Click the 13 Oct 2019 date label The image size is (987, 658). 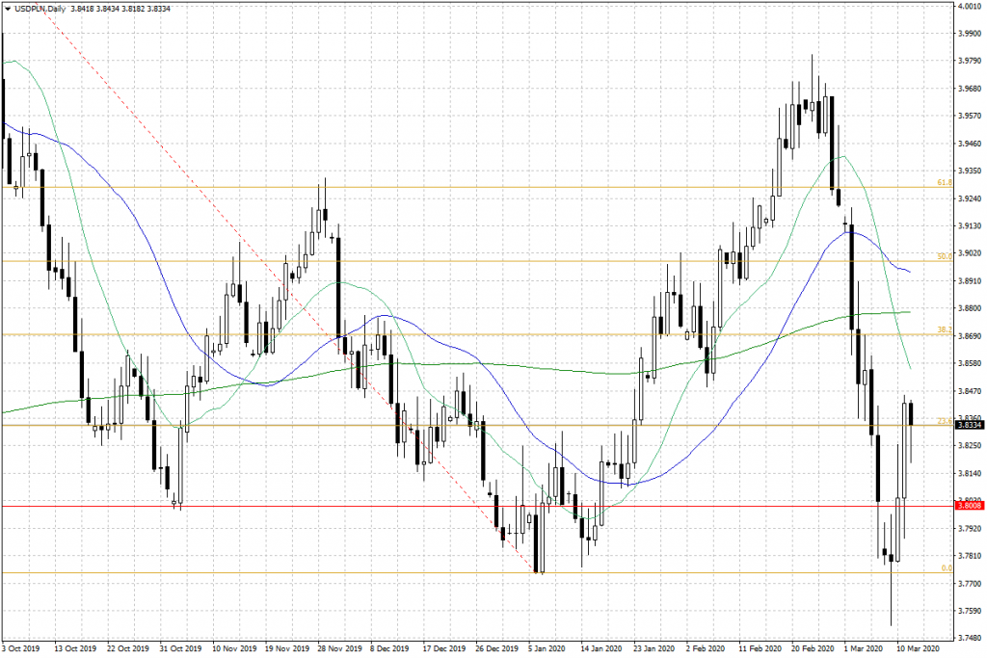tap(75, 648)
